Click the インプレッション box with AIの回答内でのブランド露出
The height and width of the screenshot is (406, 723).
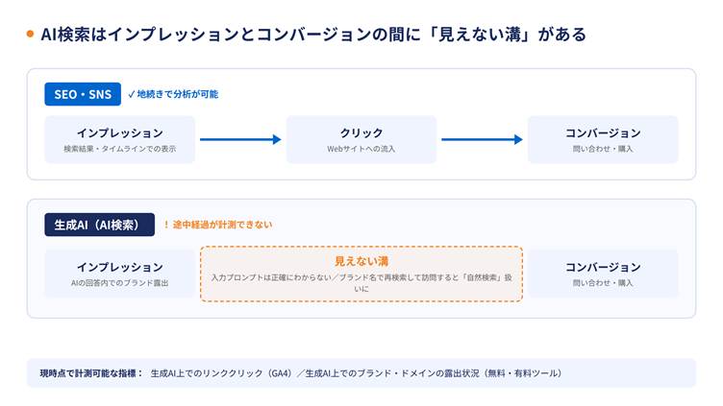[x=120, y=274]
